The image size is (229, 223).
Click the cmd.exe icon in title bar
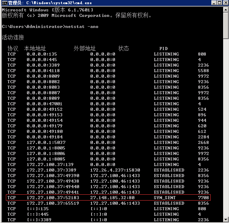(x=4, y=3)
